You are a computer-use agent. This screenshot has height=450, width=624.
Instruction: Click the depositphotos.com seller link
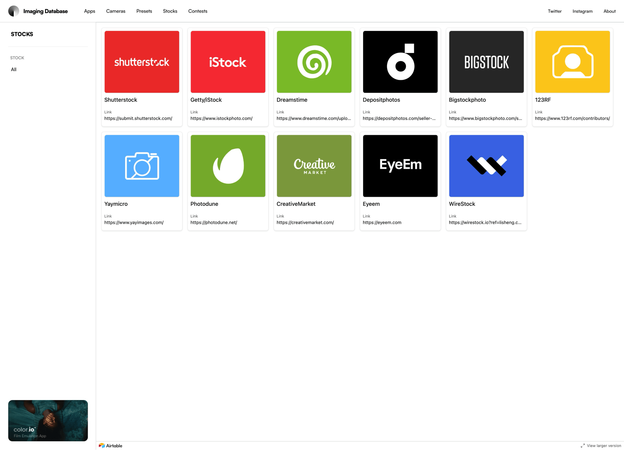pos(399,118)
